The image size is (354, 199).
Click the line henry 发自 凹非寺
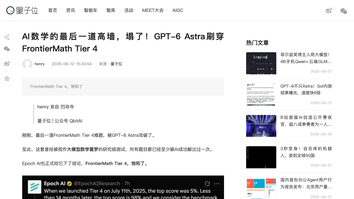pyautogui.click(x=56, y=107)
